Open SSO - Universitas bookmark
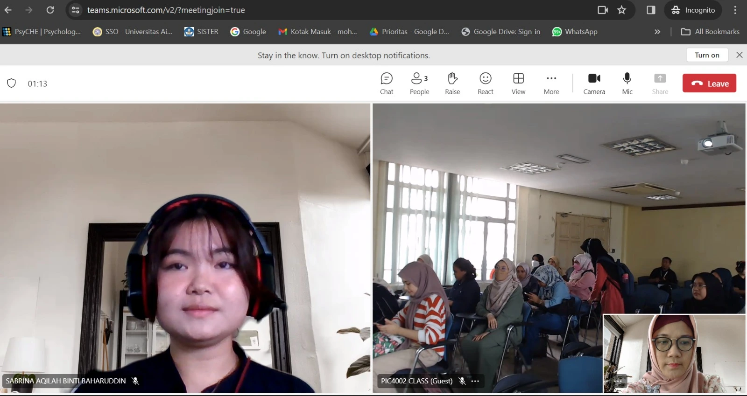Viewport: 747px width, 396px height. coord(133,32)
